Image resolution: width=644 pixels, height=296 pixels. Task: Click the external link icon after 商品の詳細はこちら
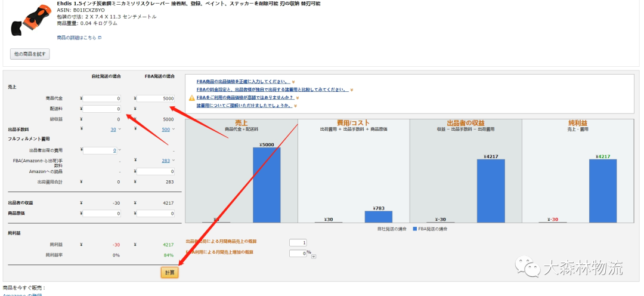pyautogui.click(x=100, y=38)
